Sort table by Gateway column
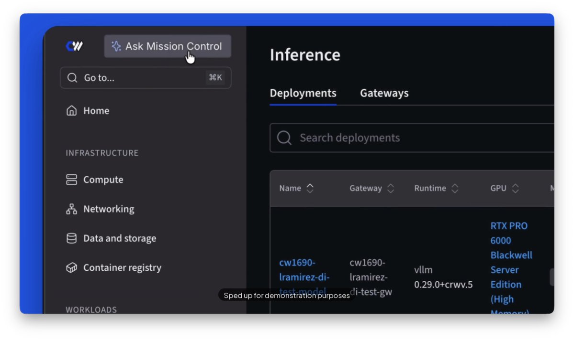Viewport: 574px width, 340px height. [x=371, y=189]
